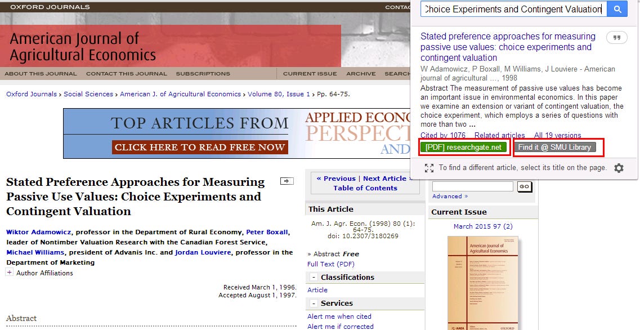Click Cited by 1076 link
Screen dimensions: 640x330
pos(443,135)
